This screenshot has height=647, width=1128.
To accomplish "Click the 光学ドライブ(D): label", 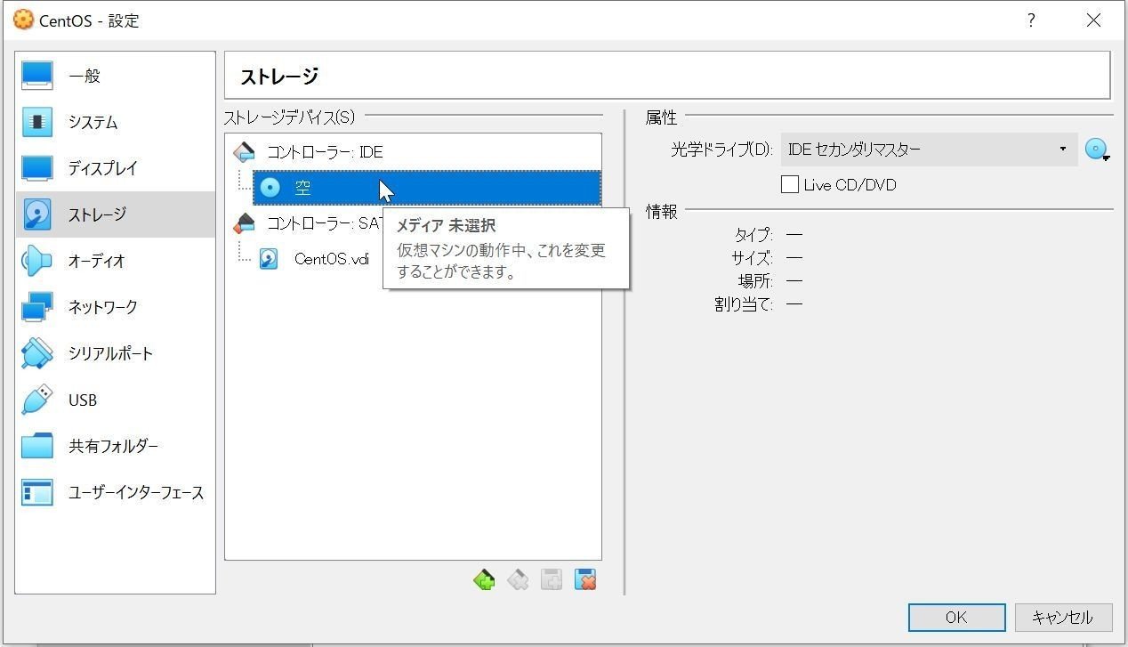I will point(721,150).
